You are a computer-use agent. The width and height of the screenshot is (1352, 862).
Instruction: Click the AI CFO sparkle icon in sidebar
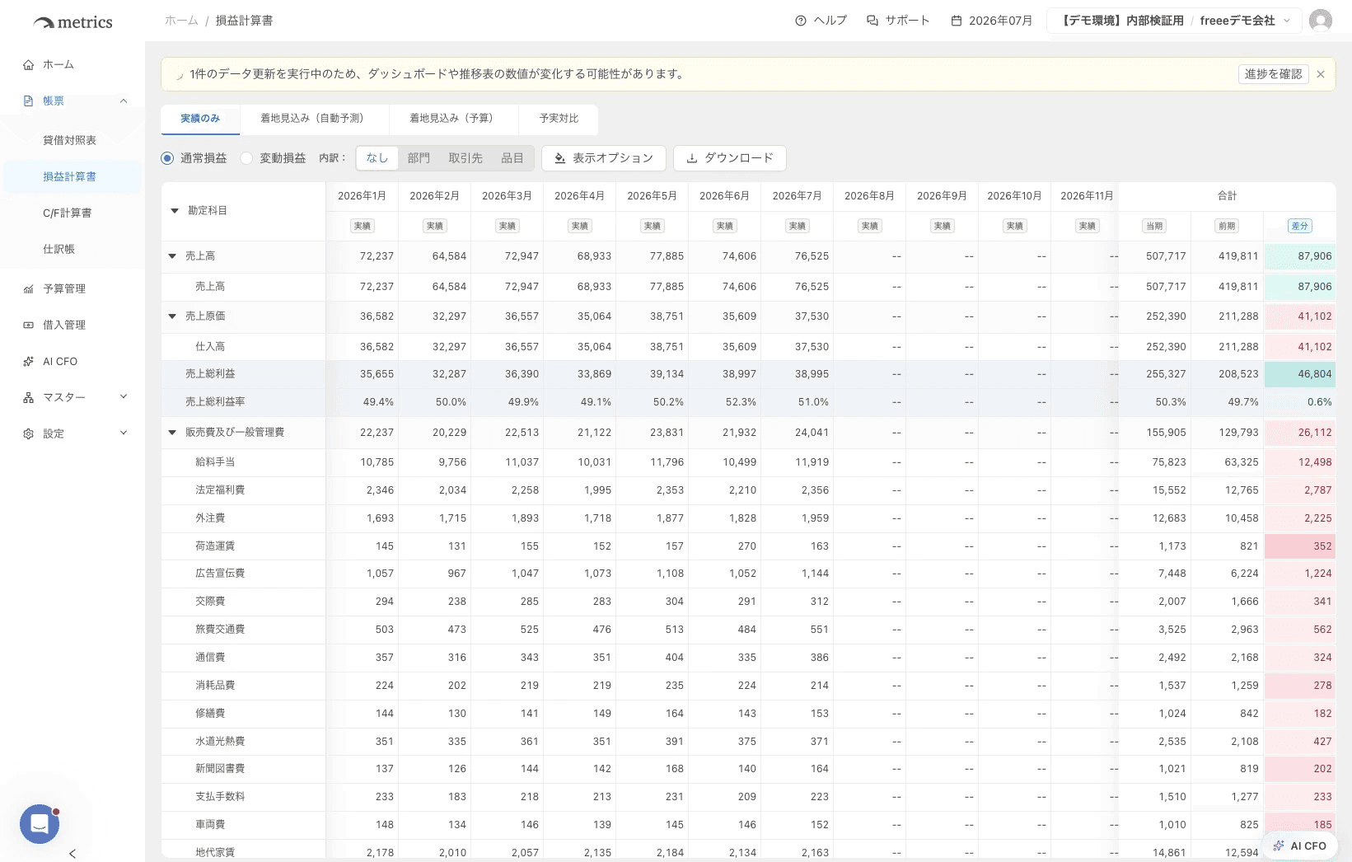29,362
